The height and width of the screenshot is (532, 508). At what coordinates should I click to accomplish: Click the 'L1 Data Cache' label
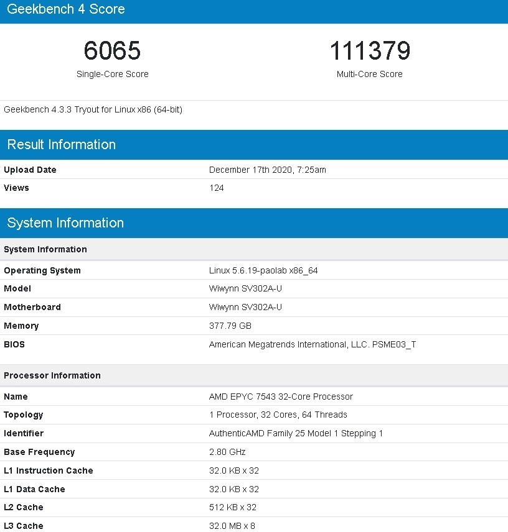tap(34, 489)
